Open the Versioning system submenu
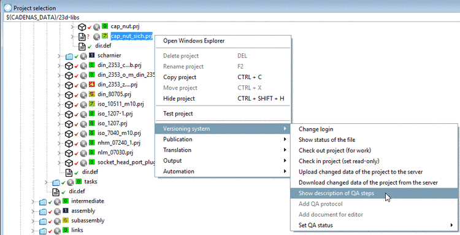 pyautogui.click(x=223, y=128)
